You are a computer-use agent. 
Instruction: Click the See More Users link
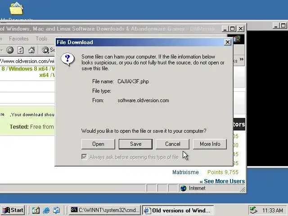click(x=222, y=181)
